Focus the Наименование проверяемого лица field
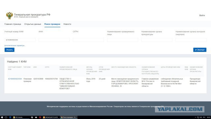 pos(123,40)
